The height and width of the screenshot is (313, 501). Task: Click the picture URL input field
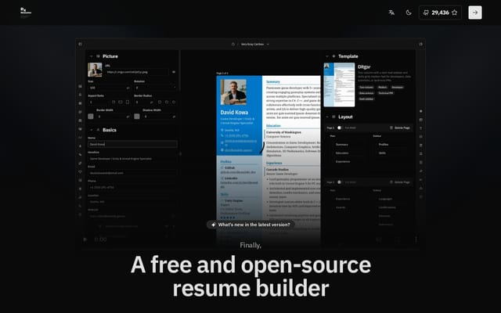[137, 72]
